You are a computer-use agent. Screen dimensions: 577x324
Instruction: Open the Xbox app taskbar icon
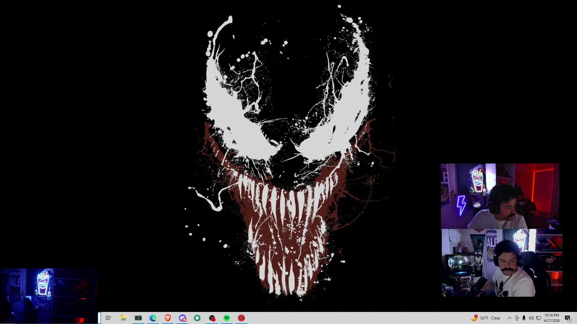138,318
